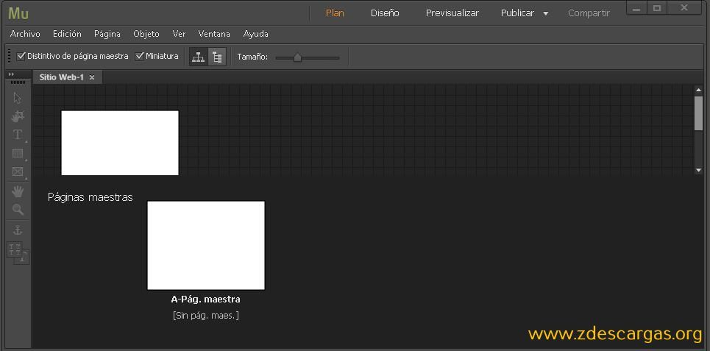The image size is (710, 351).
Task: Click the Previsualizar button
Action: [x=452, y=13]
